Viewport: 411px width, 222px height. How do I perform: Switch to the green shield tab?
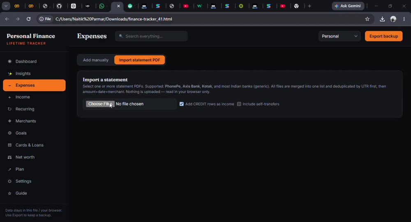point(130,6)
